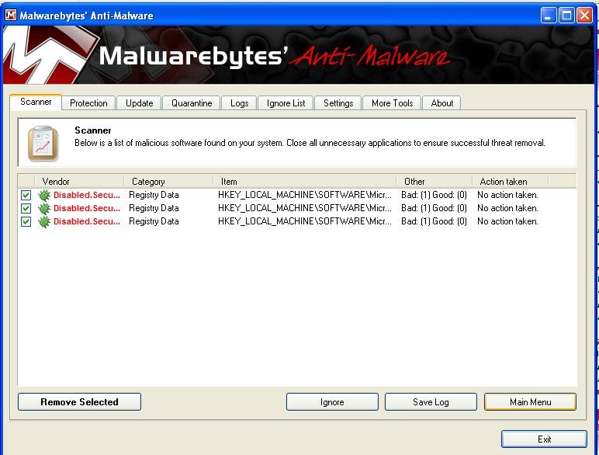The image size is (599, 455).
Task: Click the green bug icon in third row
Action: (x=44, y=221)
